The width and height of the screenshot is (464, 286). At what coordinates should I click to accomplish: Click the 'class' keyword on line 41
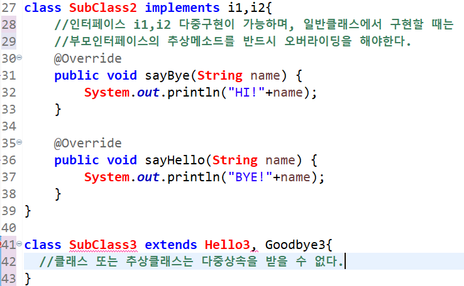[43, 245]
